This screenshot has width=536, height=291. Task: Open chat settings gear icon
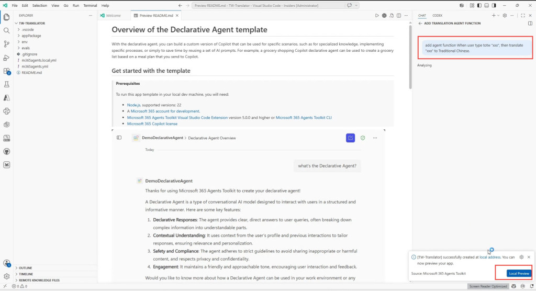[x=505, y=15]
